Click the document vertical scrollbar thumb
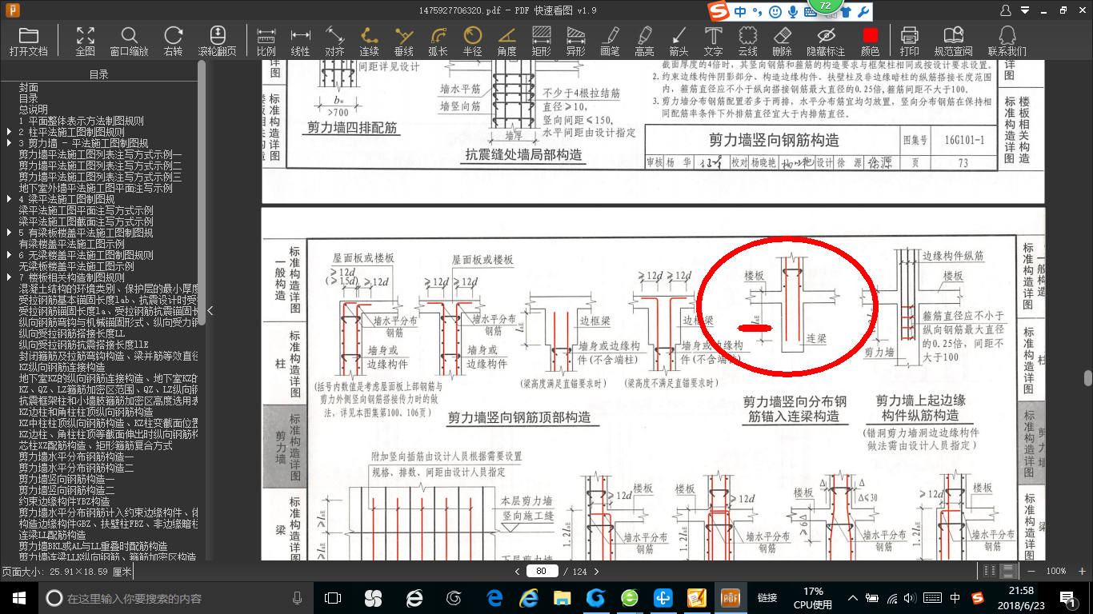 tap(1088, 378)
